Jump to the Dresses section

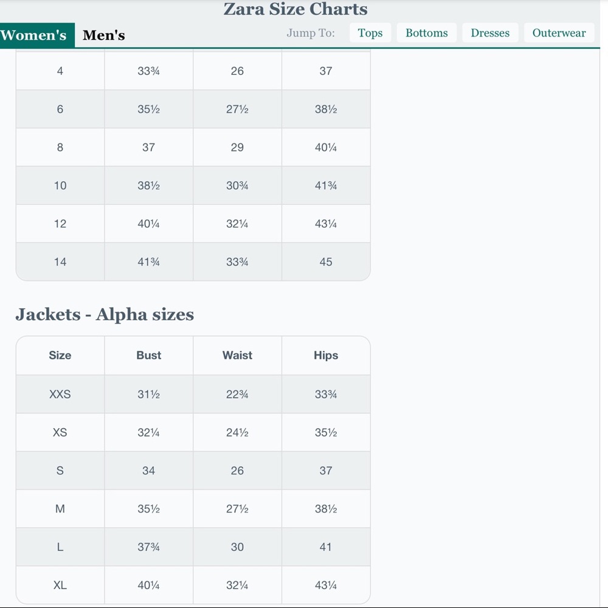(490, 33)
